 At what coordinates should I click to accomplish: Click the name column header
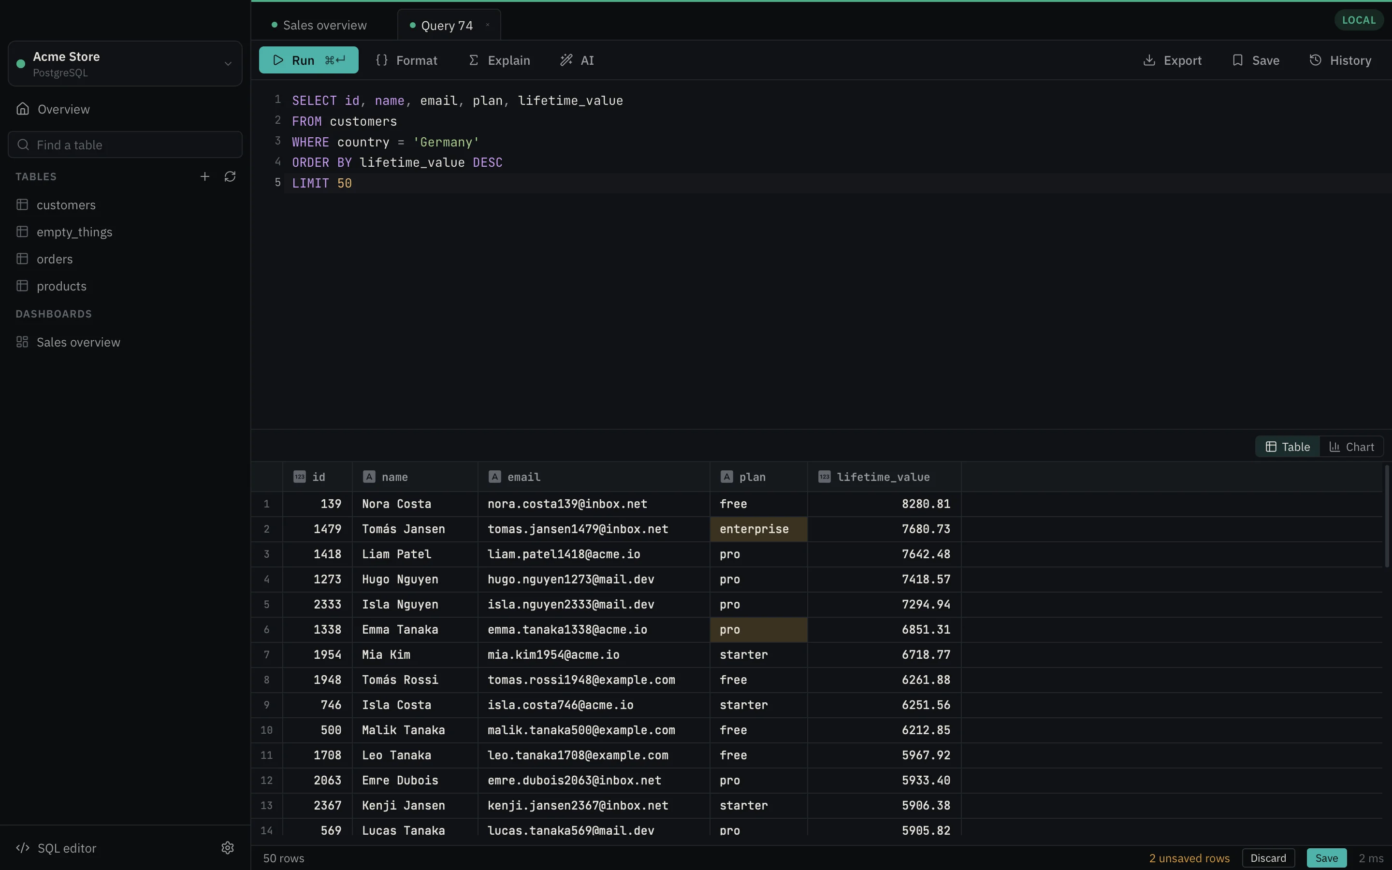415,477
